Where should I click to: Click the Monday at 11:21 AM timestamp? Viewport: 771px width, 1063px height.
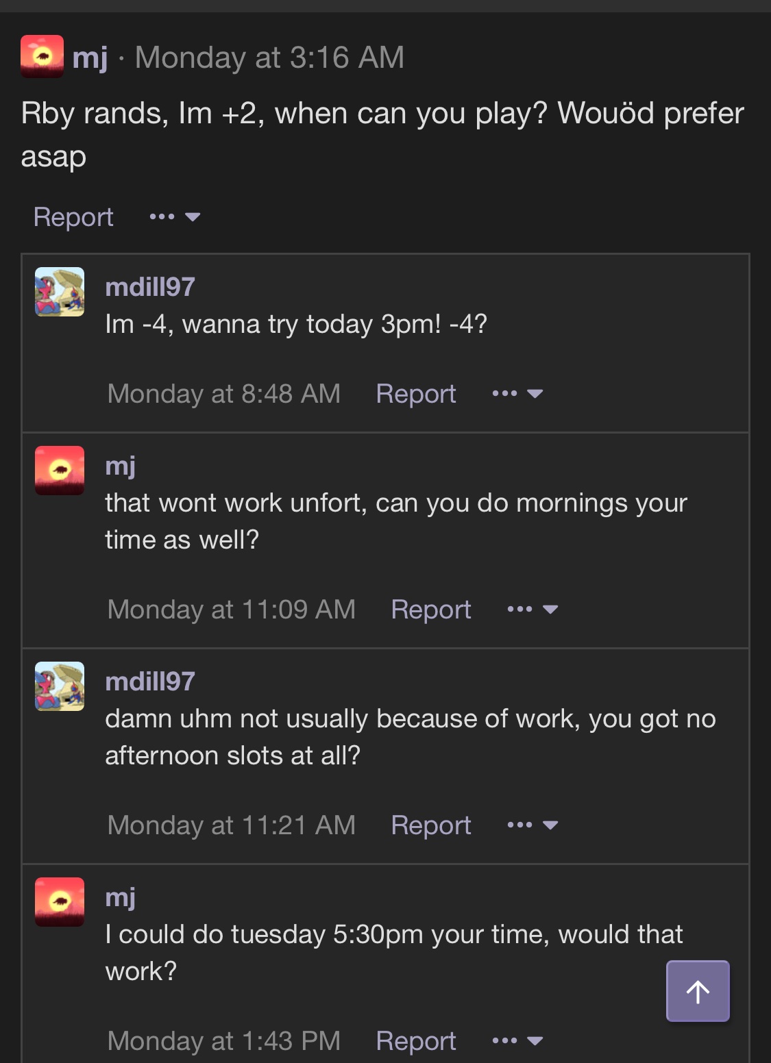click(x=232, y=825)
